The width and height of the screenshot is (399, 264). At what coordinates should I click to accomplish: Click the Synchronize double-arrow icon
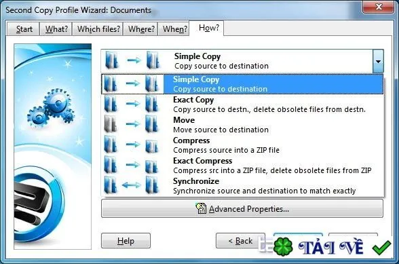click(x=132, y=185)
